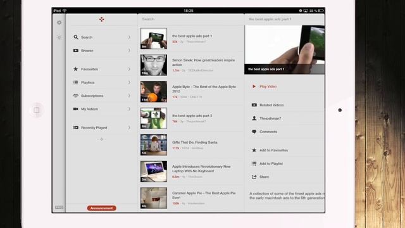
Task: Tap the video description text
Action: coord(287,196)
